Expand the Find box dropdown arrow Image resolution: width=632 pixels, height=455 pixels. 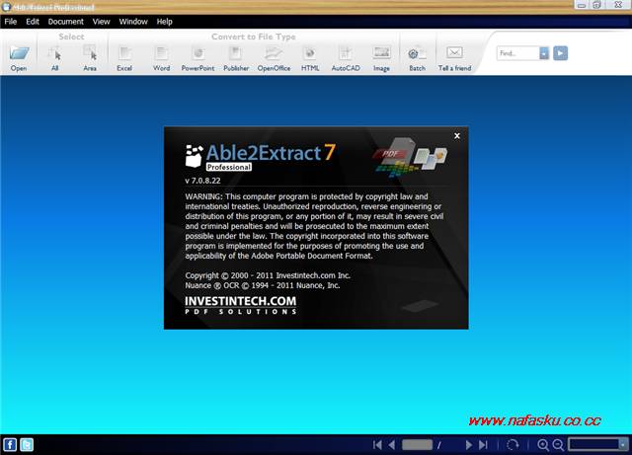[544, 53]
